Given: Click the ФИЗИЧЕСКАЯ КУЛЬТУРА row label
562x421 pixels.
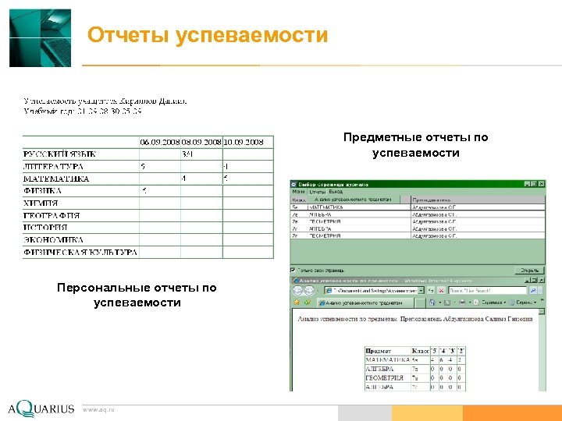Looking at the screenshot, I should pyautogui.click(x=80, y=253).
